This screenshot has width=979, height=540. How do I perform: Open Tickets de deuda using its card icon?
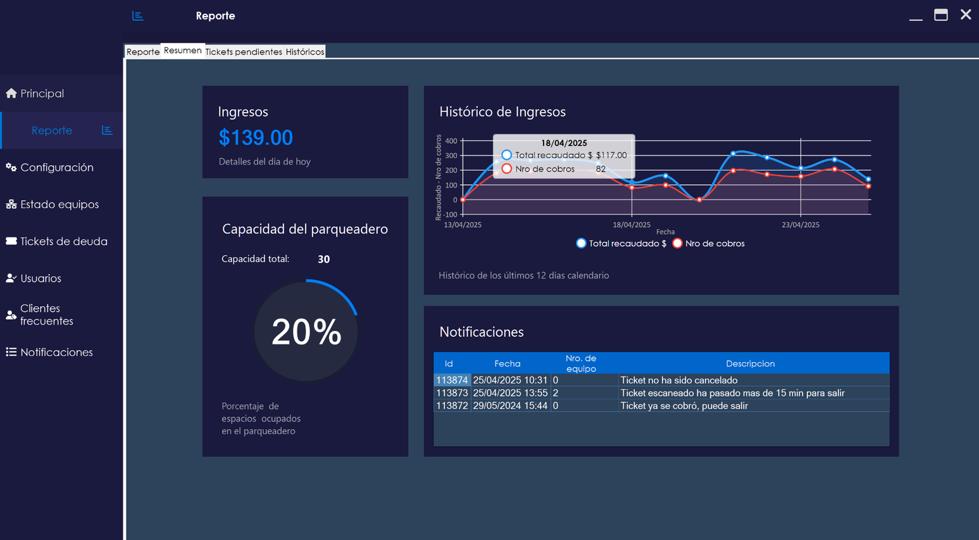coord(11,241)
